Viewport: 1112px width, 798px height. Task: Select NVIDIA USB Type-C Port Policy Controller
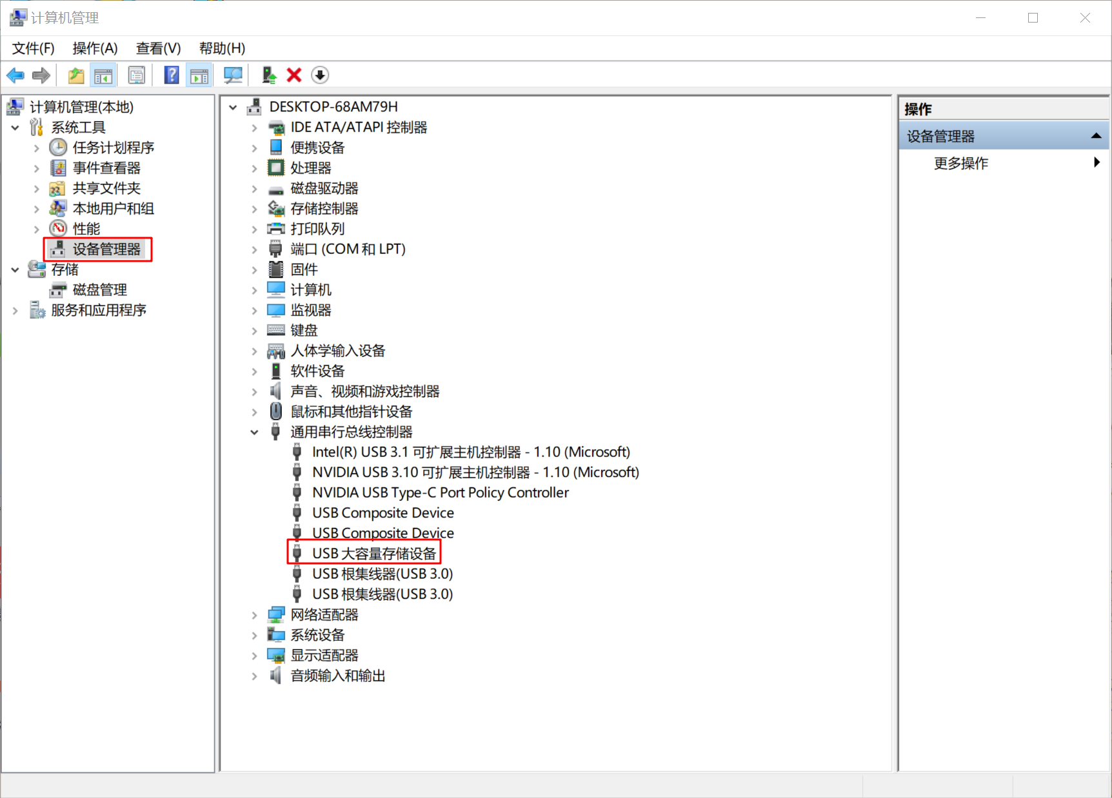pos(441,492)
